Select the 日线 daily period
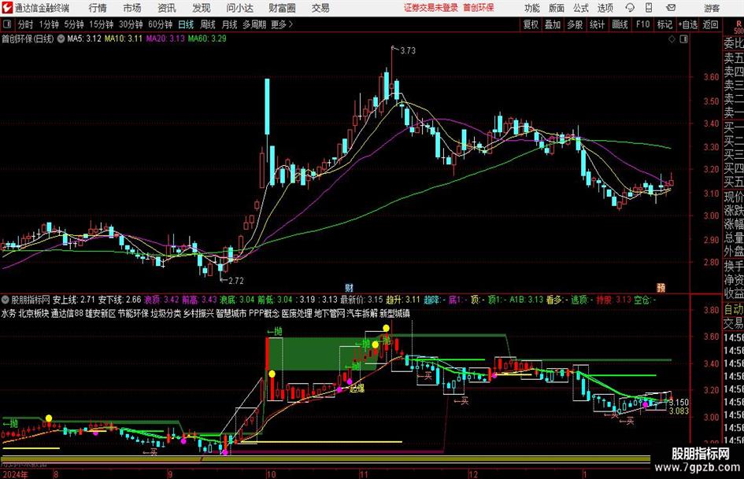The width and height of the screenshot is (744, 479). point(186,24)
